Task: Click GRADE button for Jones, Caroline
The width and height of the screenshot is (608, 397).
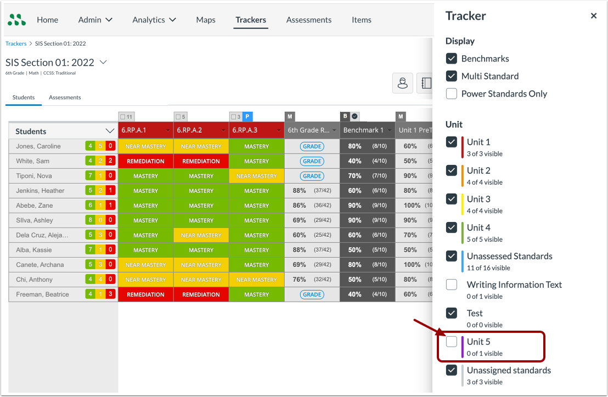Action: pyautogui.click(x=311, y=146)
